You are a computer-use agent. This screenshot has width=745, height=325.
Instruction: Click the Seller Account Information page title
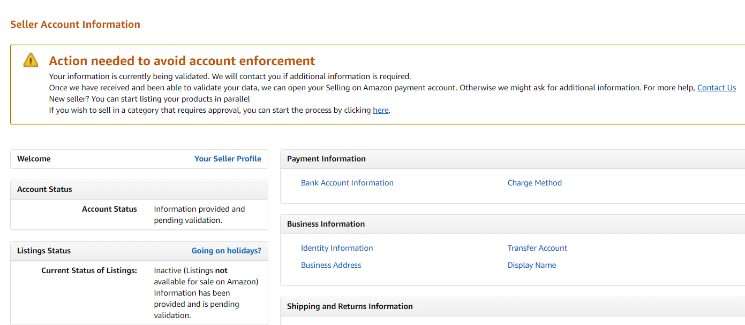pyautogui.click(x=75, y=25)
